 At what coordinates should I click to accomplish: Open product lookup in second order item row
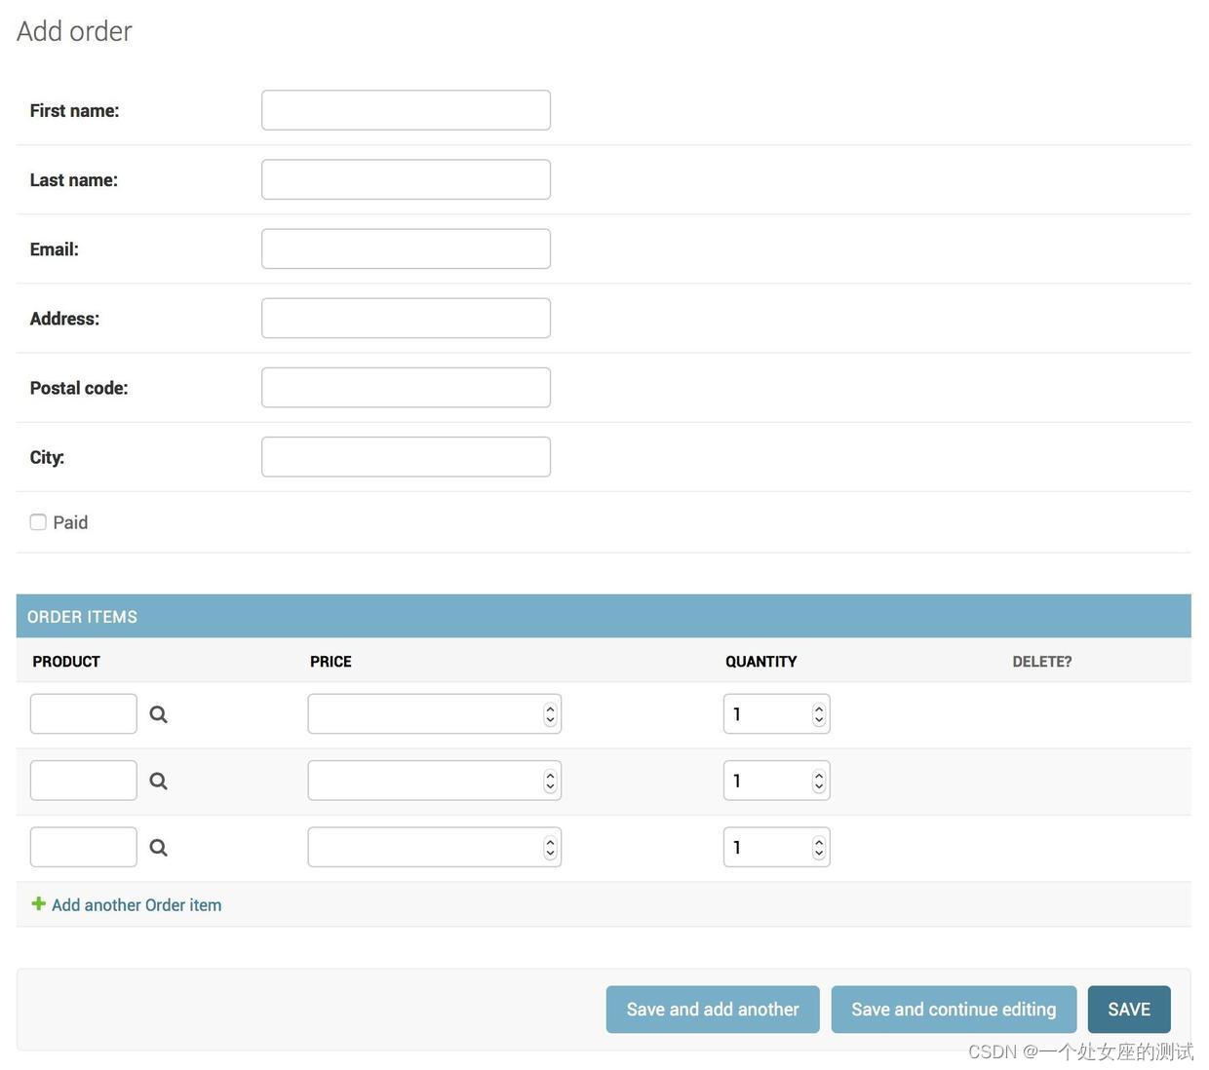[x=158, y=781]
